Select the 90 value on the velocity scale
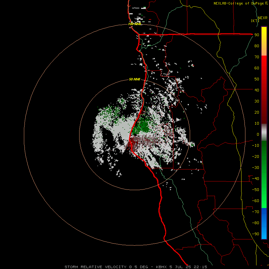Viewport: 269px width, 269px height. (257, 35)
